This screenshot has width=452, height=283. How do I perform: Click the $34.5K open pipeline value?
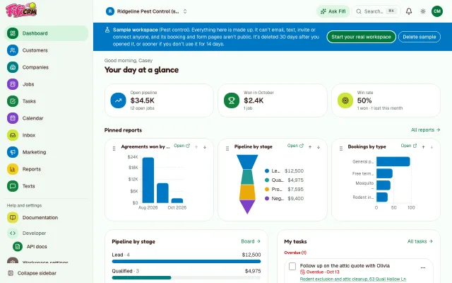143,100
